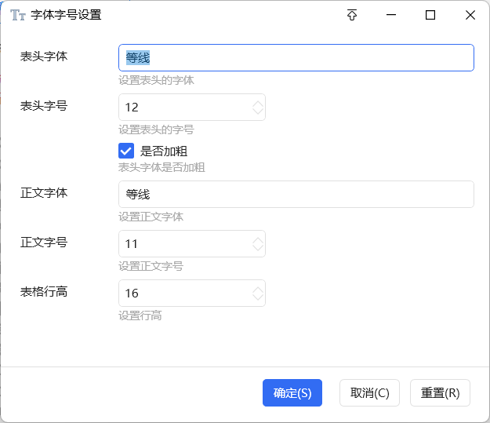Click the body font size field showing 11
The width and height of the screenshot is (490, 423).
tap(184, 244)
